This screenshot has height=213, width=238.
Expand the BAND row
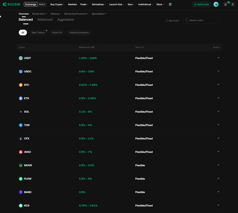218,192
